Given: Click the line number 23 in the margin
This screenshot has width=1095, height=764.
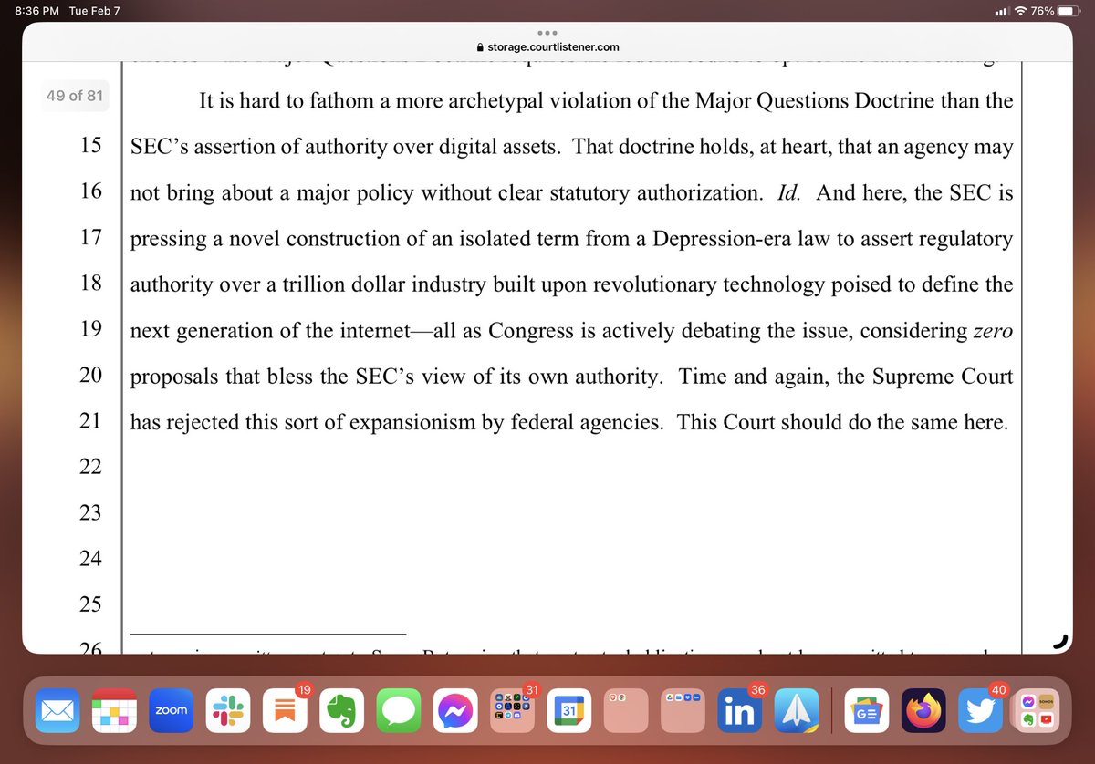Looking at the screenshot, I should coord(91,513).
